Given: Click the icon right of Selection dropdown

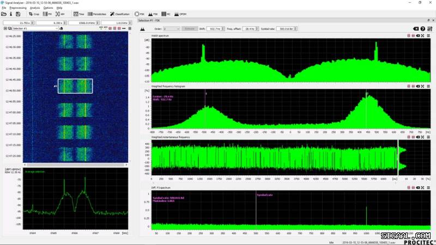Looking at the screenshot, I should [x=61, y=28].
